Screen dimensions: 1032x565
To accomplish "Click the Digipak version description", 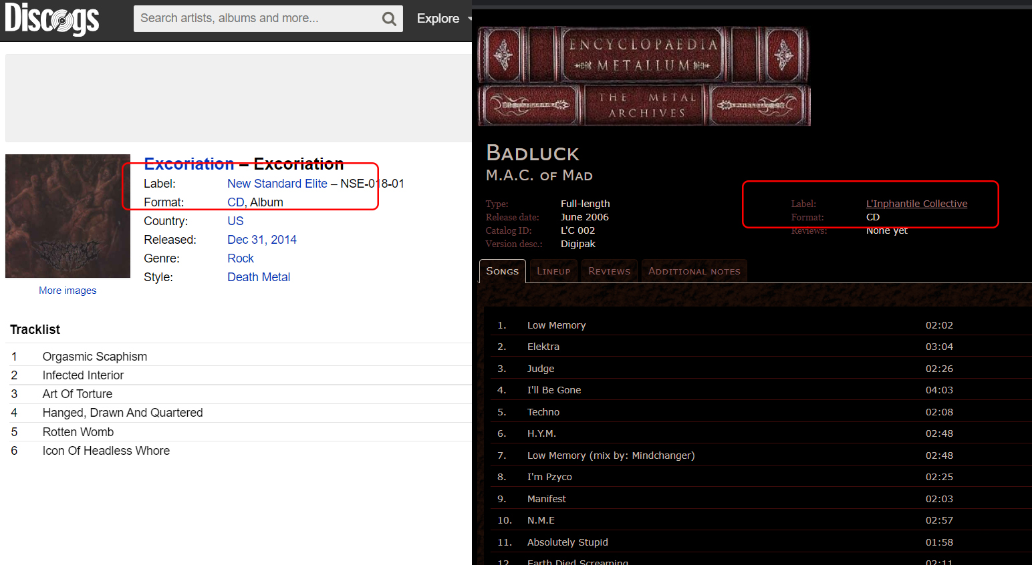I will 578,244.
